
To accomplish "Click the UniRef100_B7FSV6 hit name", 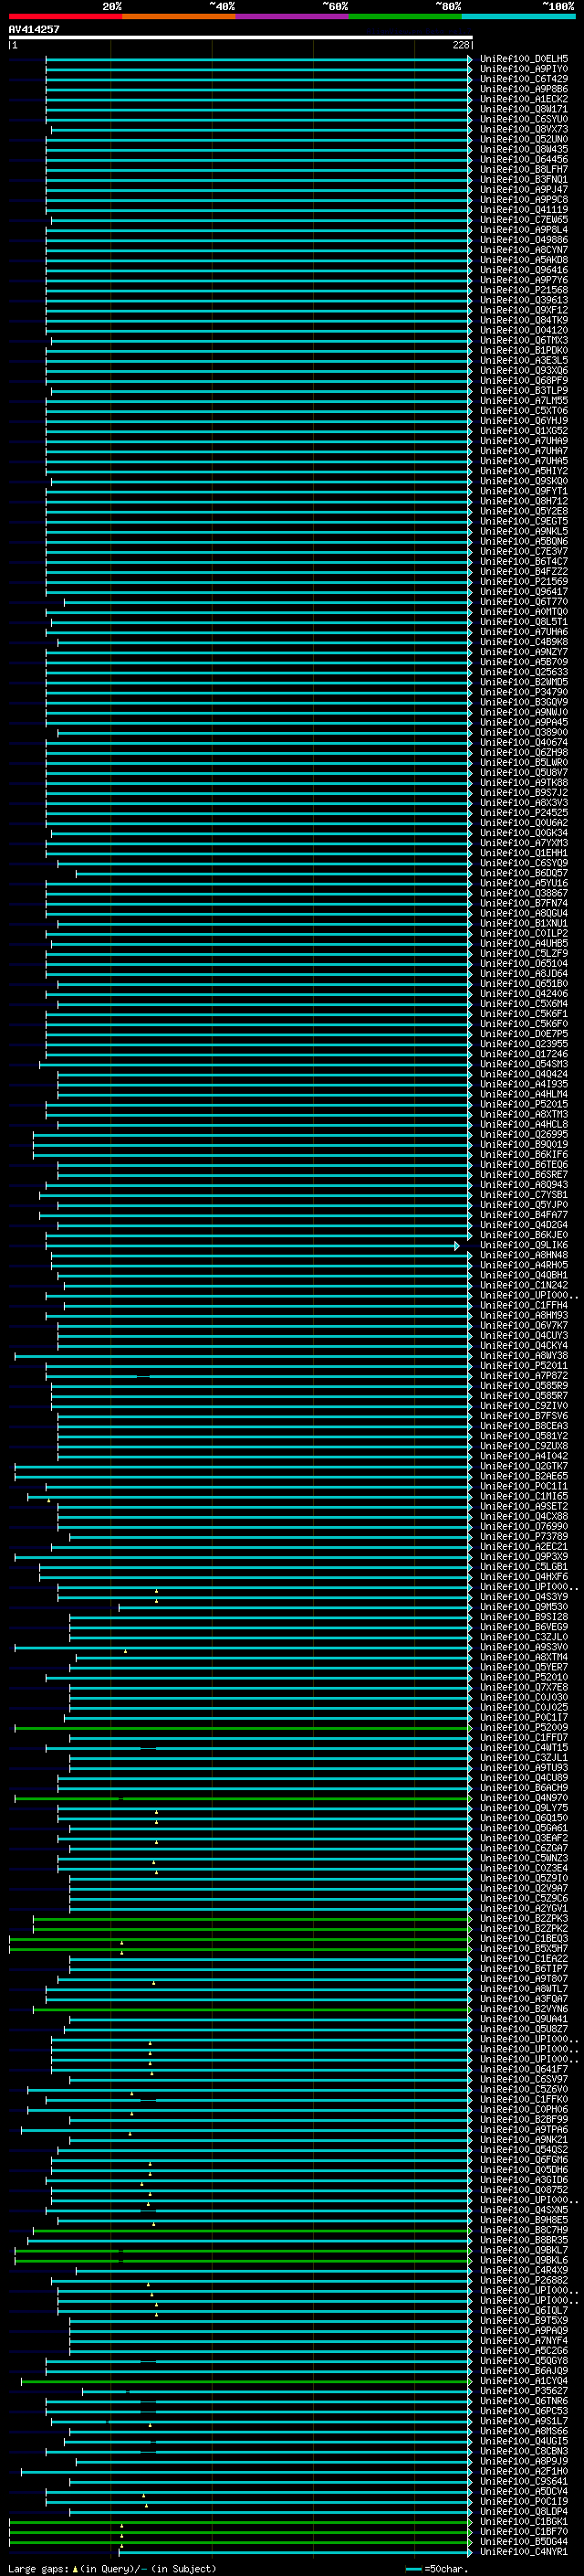I will pyautogui.click(x=523, y=1416).
